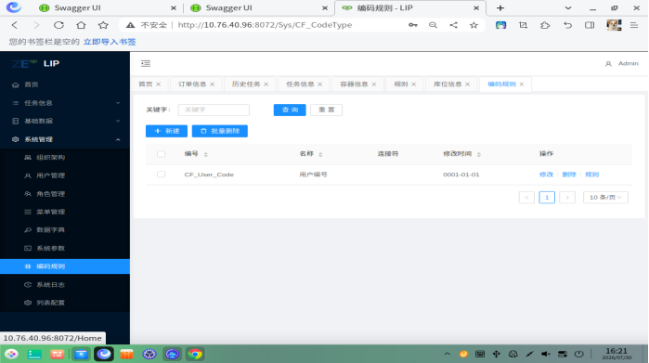
Task: Tick the checkbox for CF_User_Code row
Action: point(161,175)
